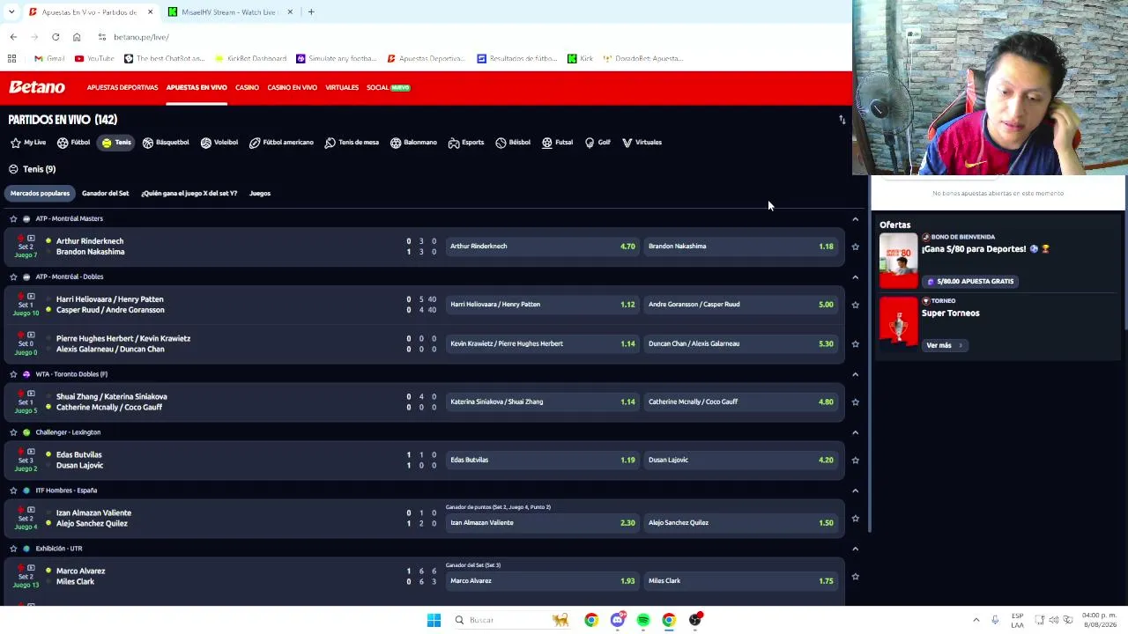Switch to MisaelHV Stream browser tab
The height and width of the screenshot is (634, 1128).
click(x=228, y=11)
